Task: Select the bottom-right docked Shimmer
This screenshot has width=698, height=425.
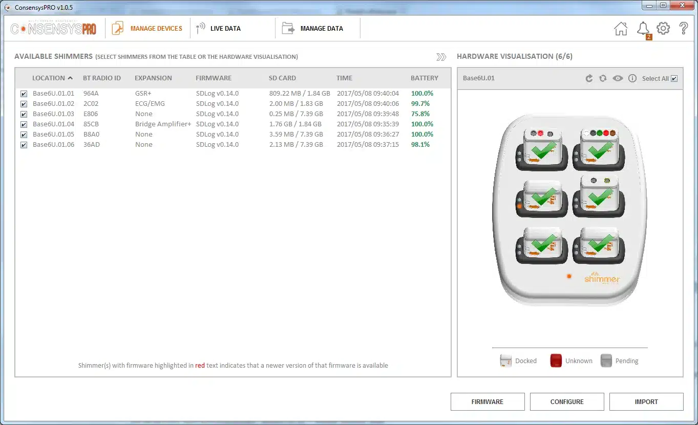Action: pos(598,245)
